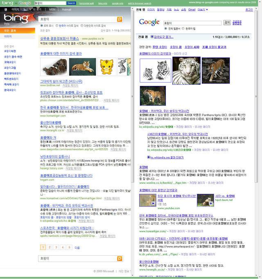Viewport: 262px width, 279px height.
Task: Click the Bing top search input field
Action: (78, 19)
